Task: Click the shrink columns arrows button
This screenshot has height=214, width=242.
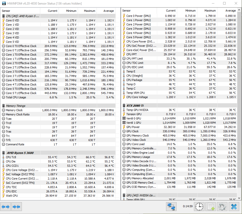Action: click(x=16, y=207)
